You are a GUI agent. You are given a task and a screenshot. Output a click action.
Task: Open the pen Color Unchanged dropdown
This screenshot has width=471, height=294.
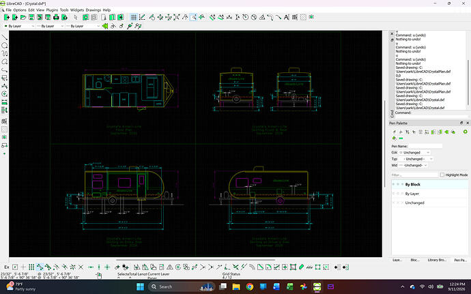pyautogui.click(x=414, y=153)
